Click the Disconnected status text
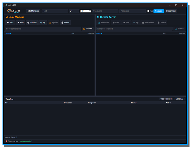The image size is (190, 147). click(x=13, y=141)
